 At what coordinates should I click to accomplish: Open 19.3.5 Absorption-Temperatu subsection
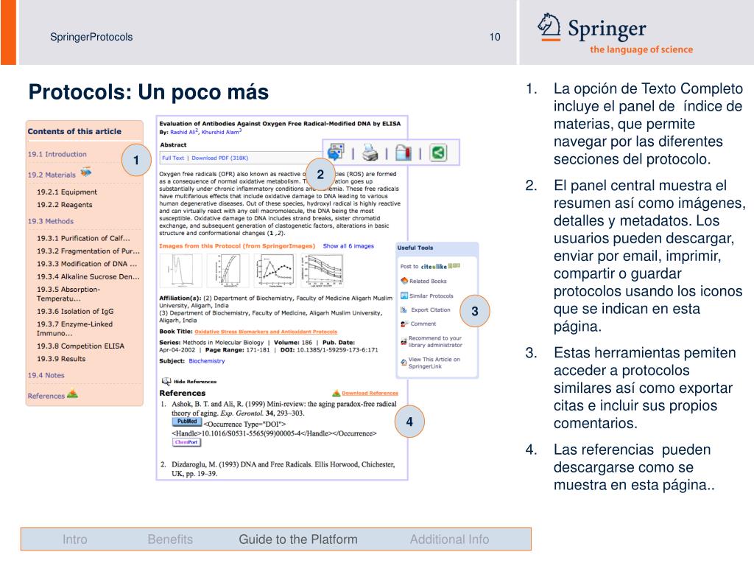68,293
